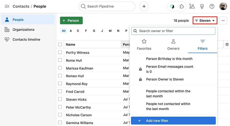The image size is (230, 126).
Task: Collapse the sidebar using the menu icon
Action: [7, 6]
